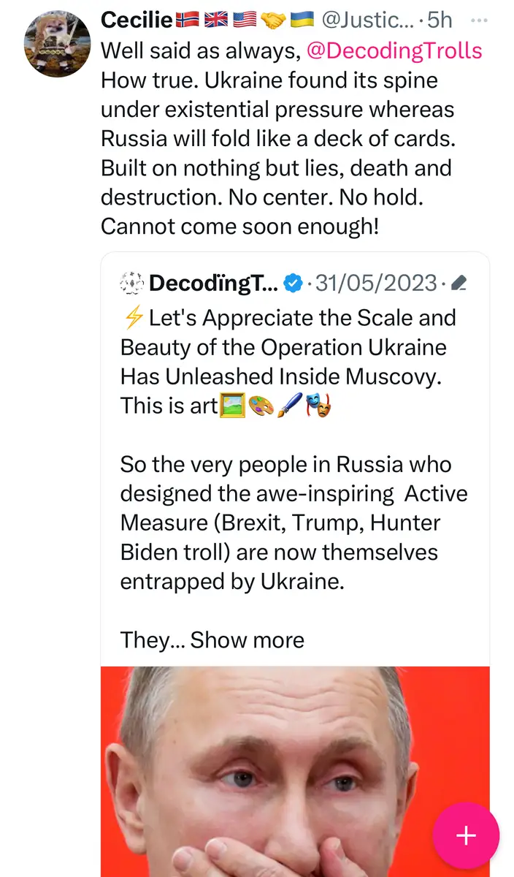Image resolution: width=514 pixels, height=877 pixels.
Task: Tap the lightning bolt emoji in quote
Action: [x=133, y=319]
